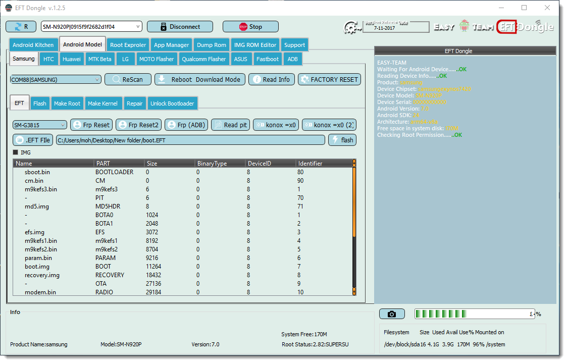Click the Read Info circle icon
The image size is (567, 363).
[256, 80]
